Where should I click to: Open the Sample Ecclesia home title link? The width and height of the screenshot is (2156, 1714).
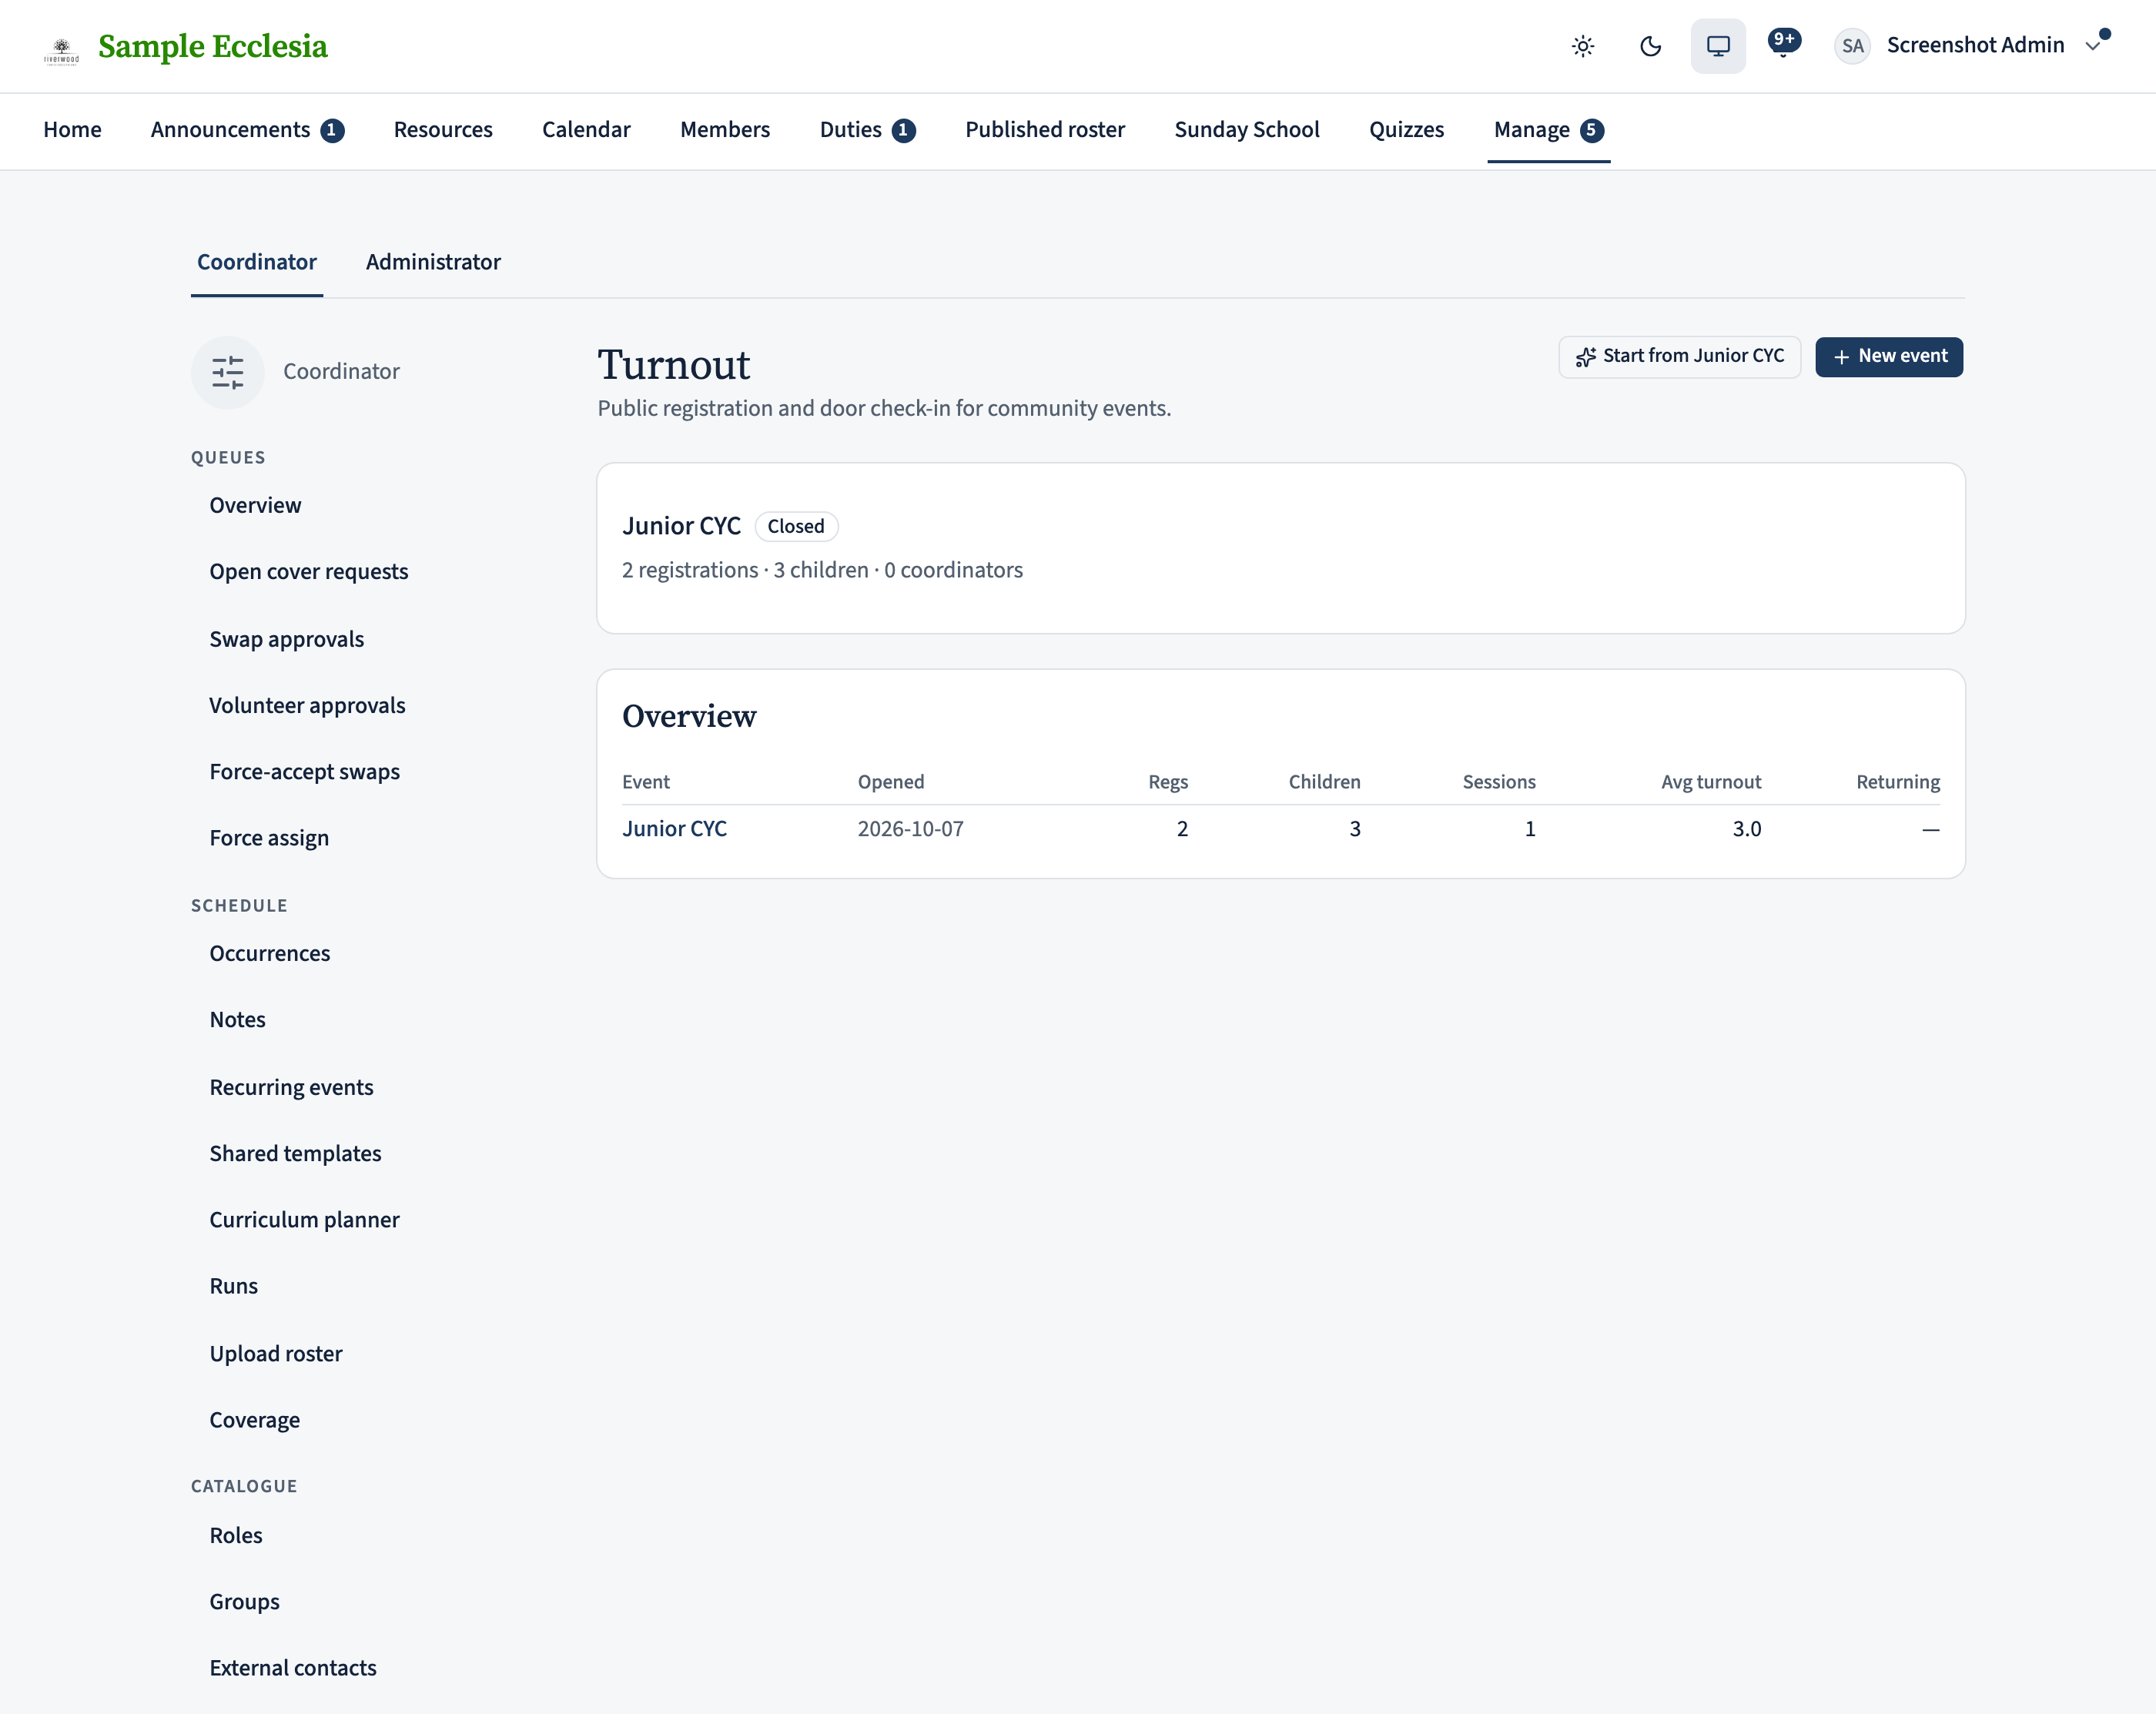(x=213, y=46)
